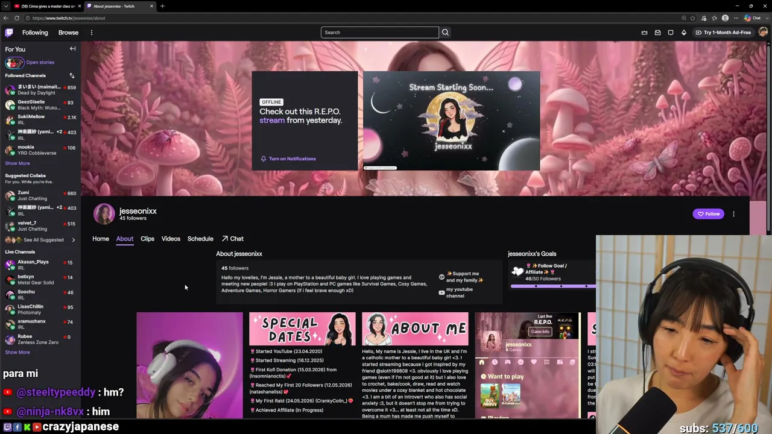Close the About jesseonixx Twitch browser tab
The image size is (772, 434).
152,6
